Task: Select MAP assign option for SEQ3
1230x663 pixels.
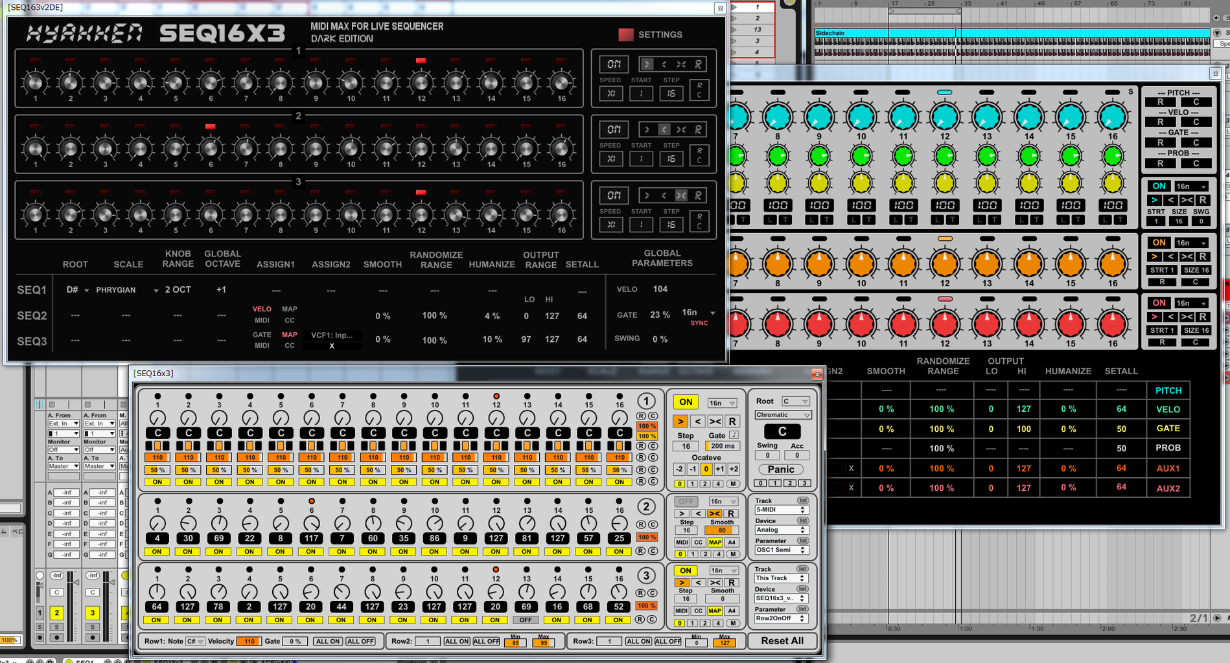Action: 290,335
